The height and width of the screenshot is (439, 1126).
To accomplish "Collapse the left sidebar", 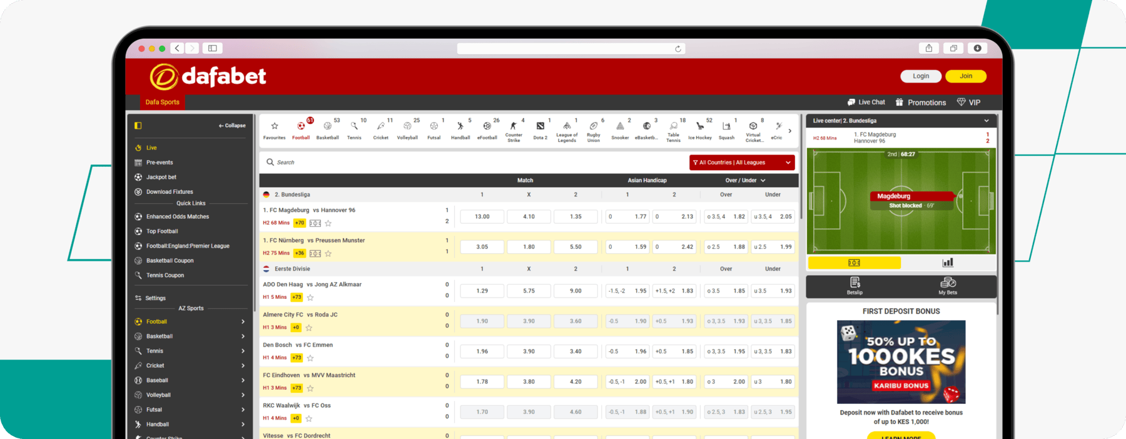I will click(232, 126).
